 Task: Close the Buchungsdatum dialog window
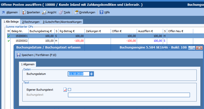199,48
